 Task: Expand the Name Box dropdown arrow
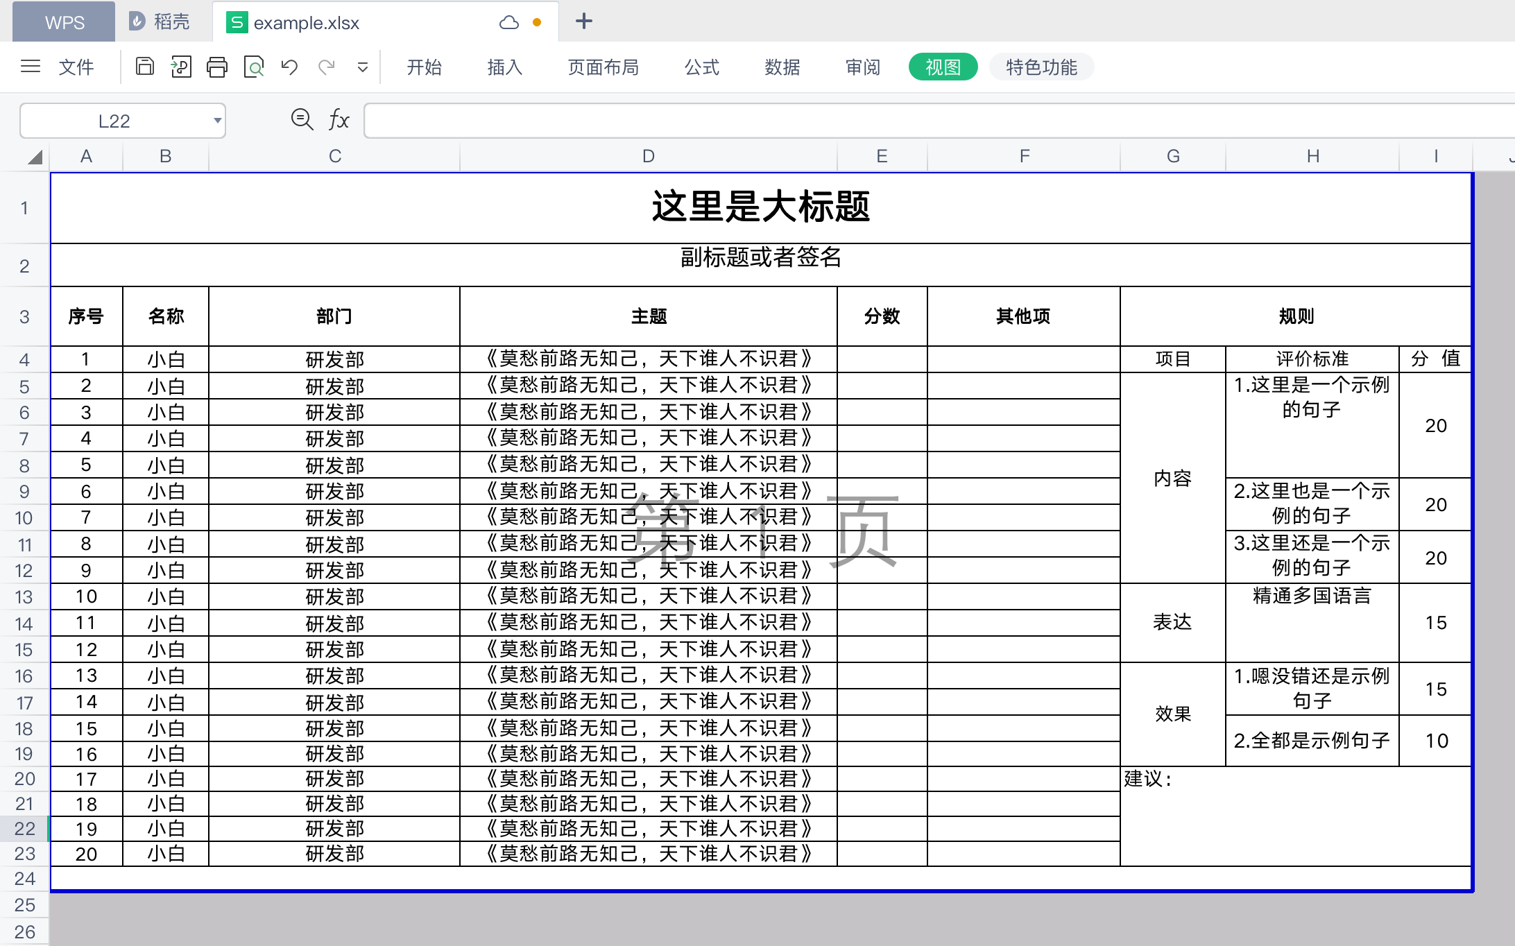[217, 121]
